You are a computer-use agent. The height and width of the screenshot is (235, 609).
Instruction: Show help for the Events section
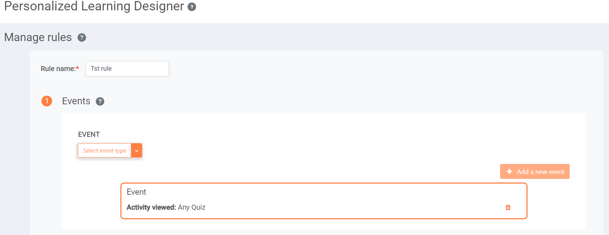tap(100, 101)
